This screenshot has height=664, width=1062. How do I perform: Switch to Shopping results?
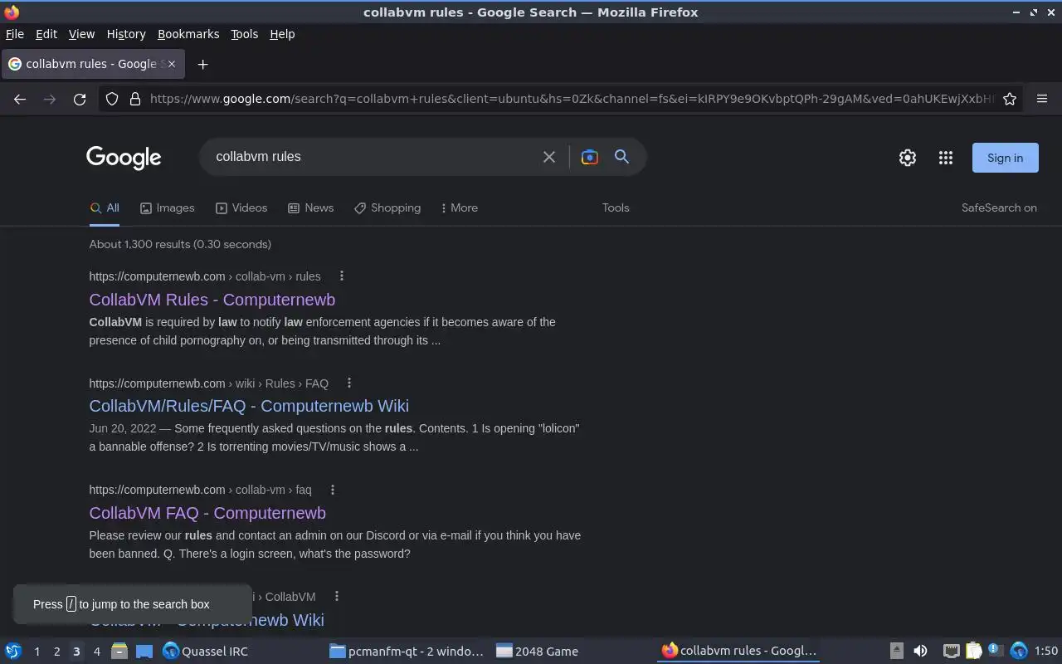click(387, 208)
